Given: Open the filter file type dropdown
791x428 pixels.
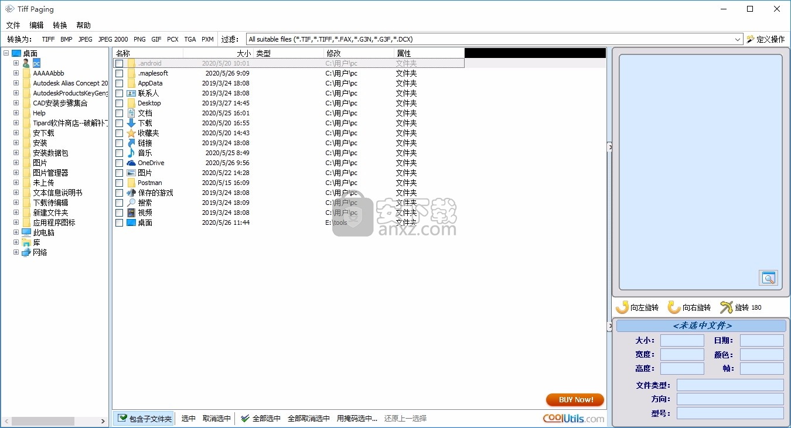Looking at the screenshot, I should (x=738, y=39).
